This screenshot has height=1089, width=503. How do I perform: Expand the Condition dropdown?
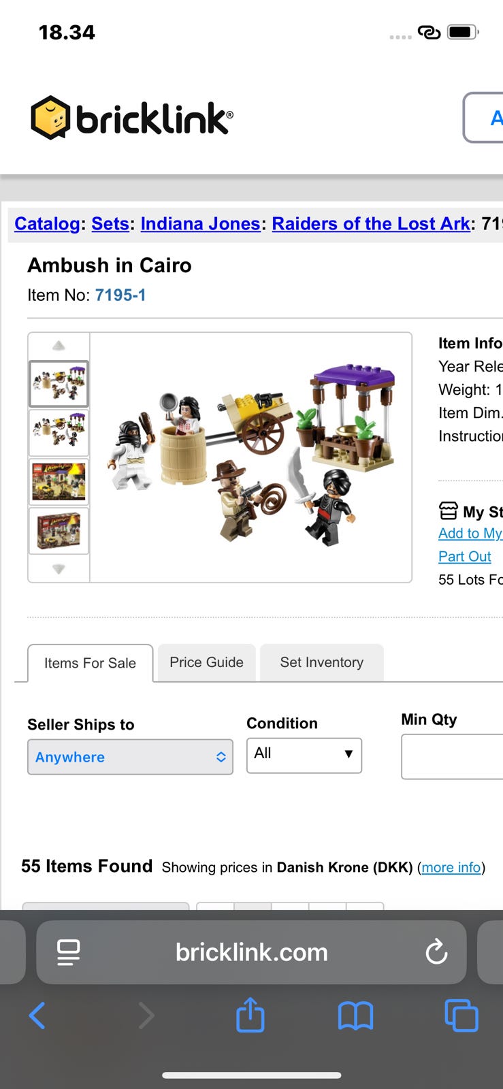(x=304, y=755)
